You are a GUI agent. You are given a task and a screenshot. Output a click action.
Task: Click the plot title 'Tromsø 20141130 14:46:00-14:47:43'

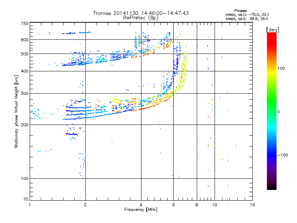click(x=141, y=13)
